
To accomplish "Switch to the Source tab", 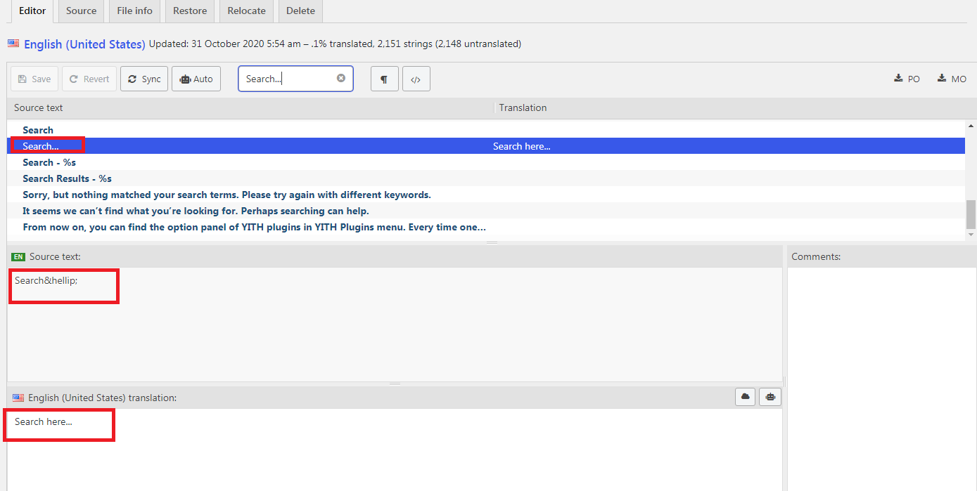I will [81, 11].
